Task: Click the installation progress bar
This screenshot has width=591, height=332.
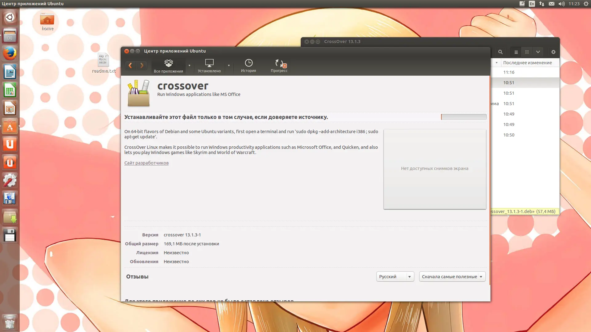Action: [464, 117]
